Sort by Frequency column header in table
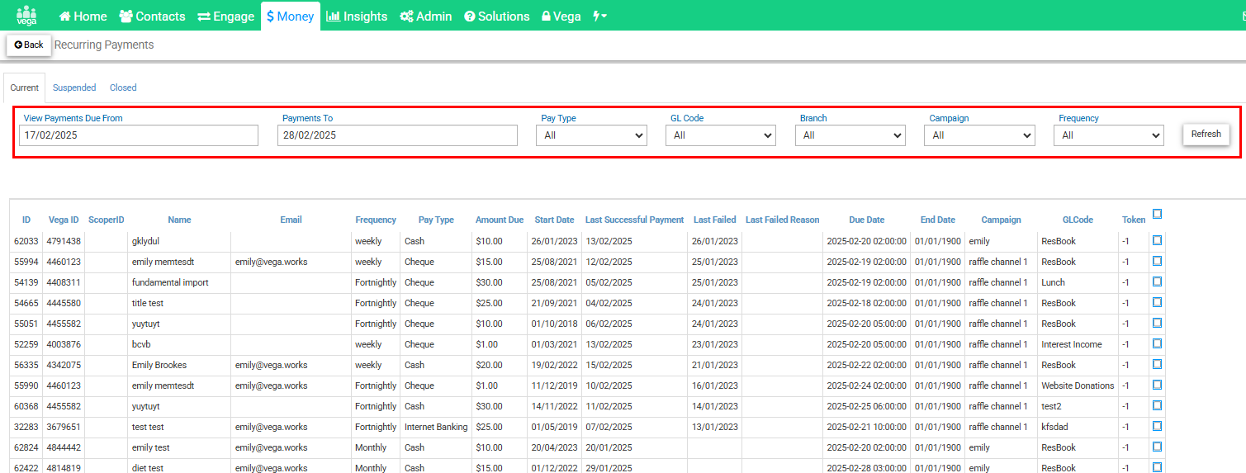1246x473 pixels. click(376, 220)
